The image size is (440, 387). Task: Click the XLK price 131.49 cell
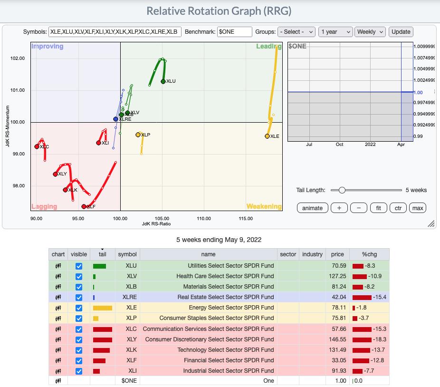pyautogui.click(x=337, y=350)
